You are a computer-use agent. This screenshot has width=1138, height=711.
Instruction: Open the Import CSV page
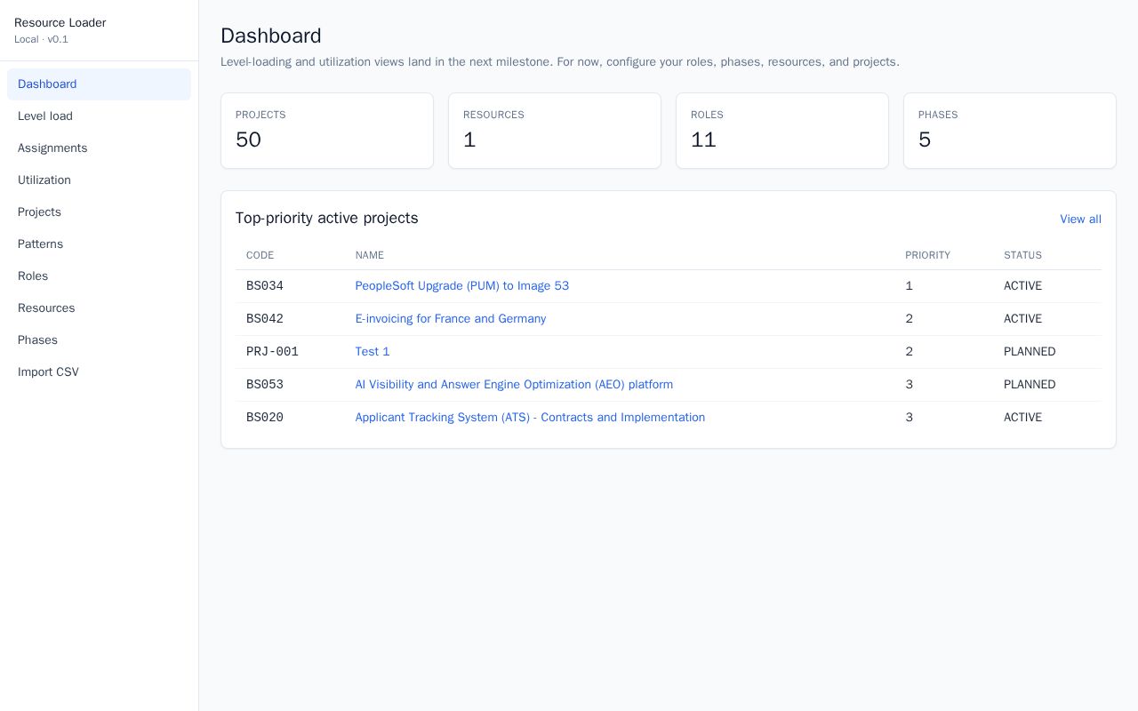(x=99, y=372)
